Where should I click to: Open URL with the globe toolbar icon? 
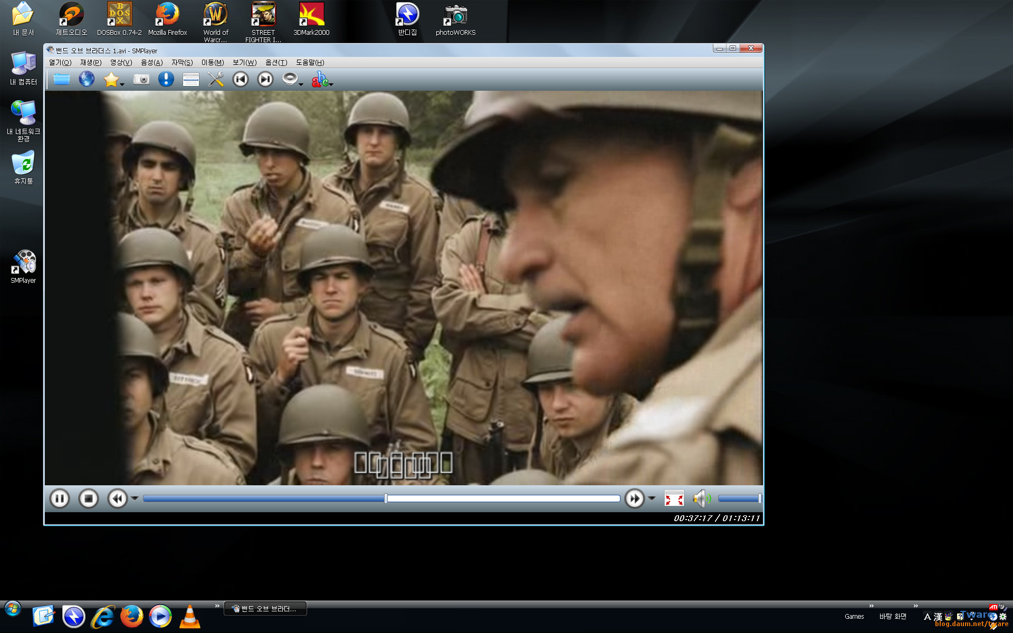click(87, 80)
